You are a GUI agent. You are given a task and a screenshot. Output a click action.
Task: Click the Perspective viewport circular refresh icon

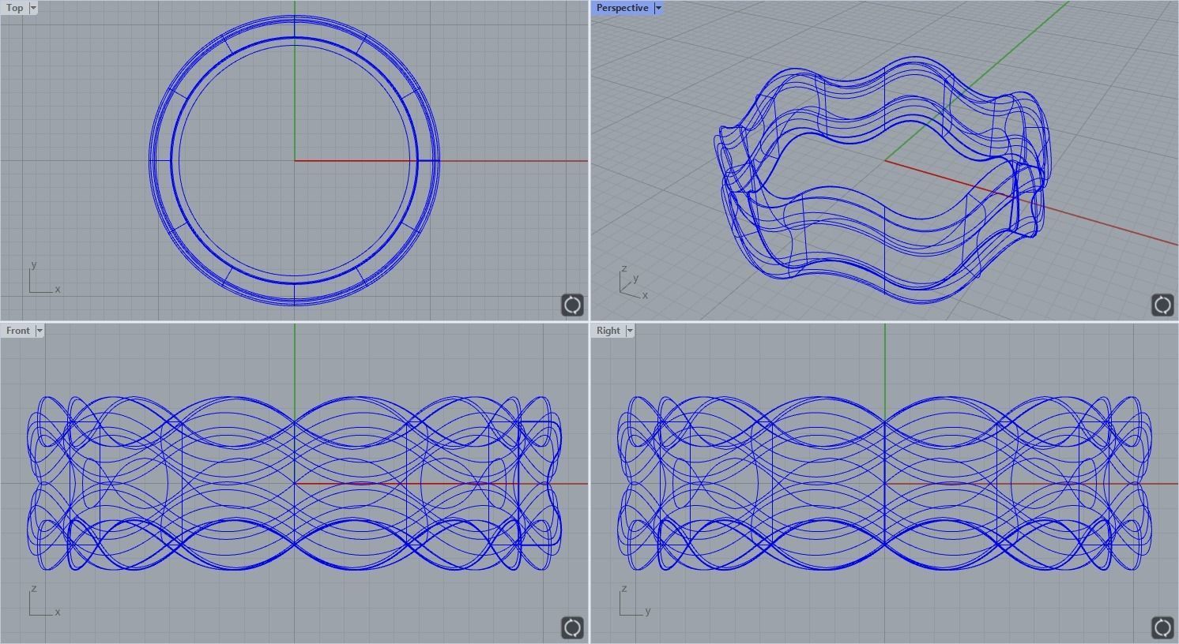pos(1162,305)
